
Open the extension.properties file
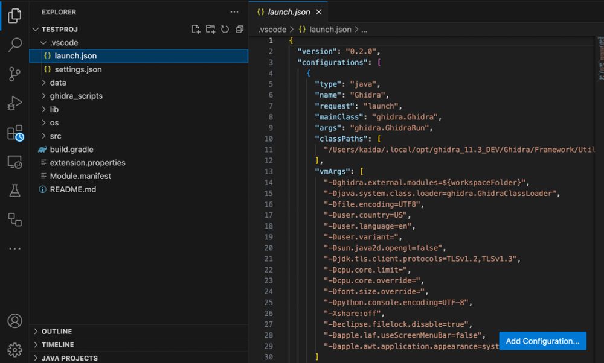tap(139, 163)
